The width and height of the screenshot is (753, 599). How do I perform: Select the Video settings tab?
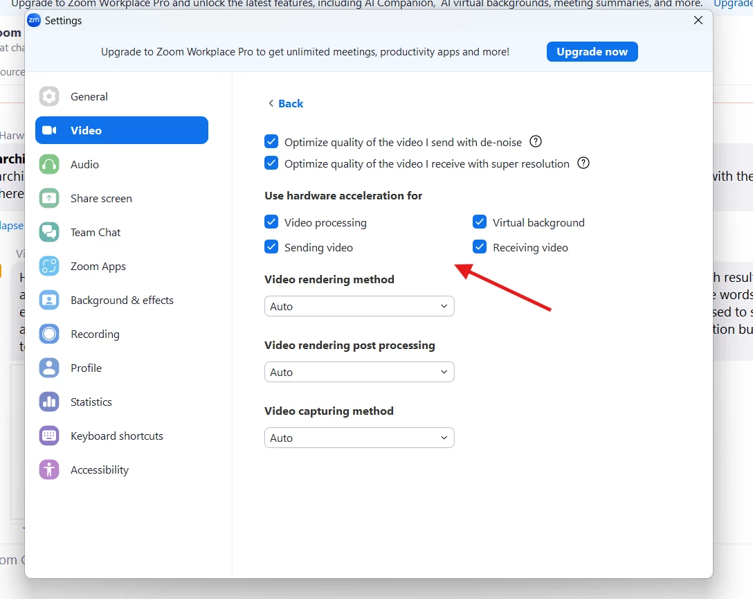point(122,130)
